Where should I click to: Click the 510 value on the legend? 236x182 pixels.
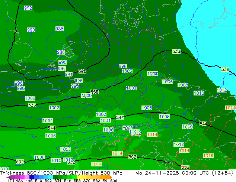point(39,181)
